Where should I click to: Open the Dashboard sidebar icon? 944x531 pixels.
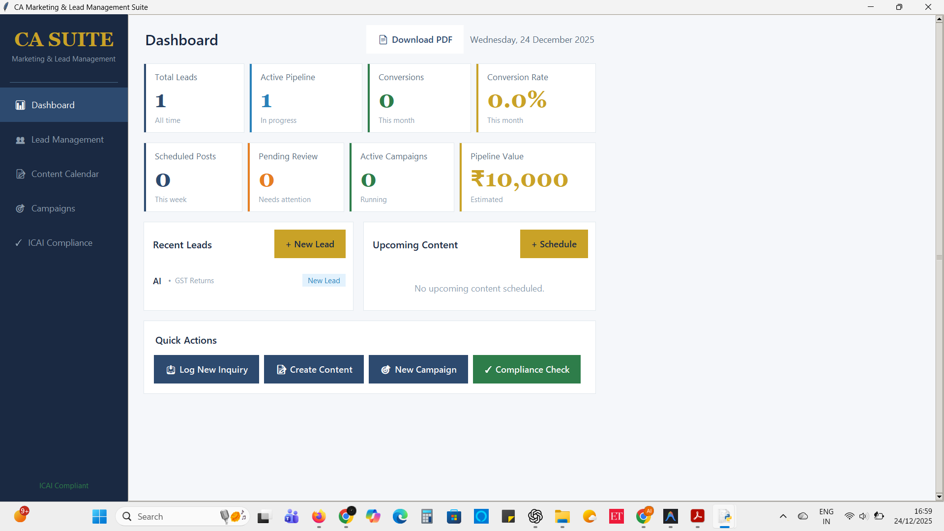click(20, 105)
